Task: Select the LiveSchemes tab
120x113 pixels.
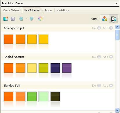Action: click(32, 10)
